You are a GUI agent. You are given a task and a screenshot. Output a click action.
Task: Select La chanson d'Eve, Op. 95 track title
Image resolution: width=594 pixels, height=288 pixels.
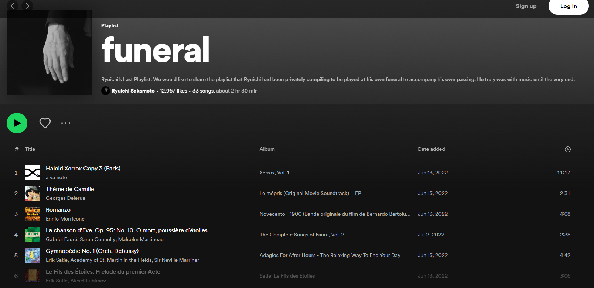pyautogui.click(x=127, y=230)
